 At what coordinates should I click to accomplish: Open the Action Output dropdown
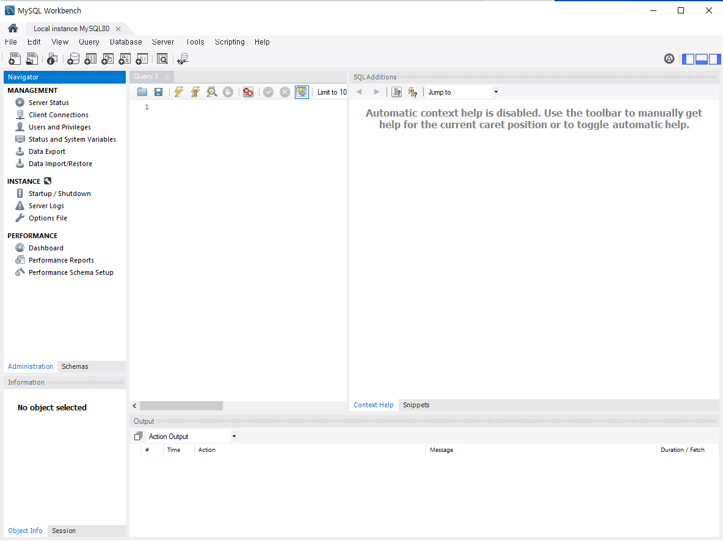pyautogui.click(x=192, y=437)
